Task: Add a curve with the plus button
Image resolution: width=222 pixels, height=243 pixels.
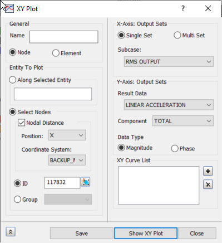Action: (x=208, y=171)
